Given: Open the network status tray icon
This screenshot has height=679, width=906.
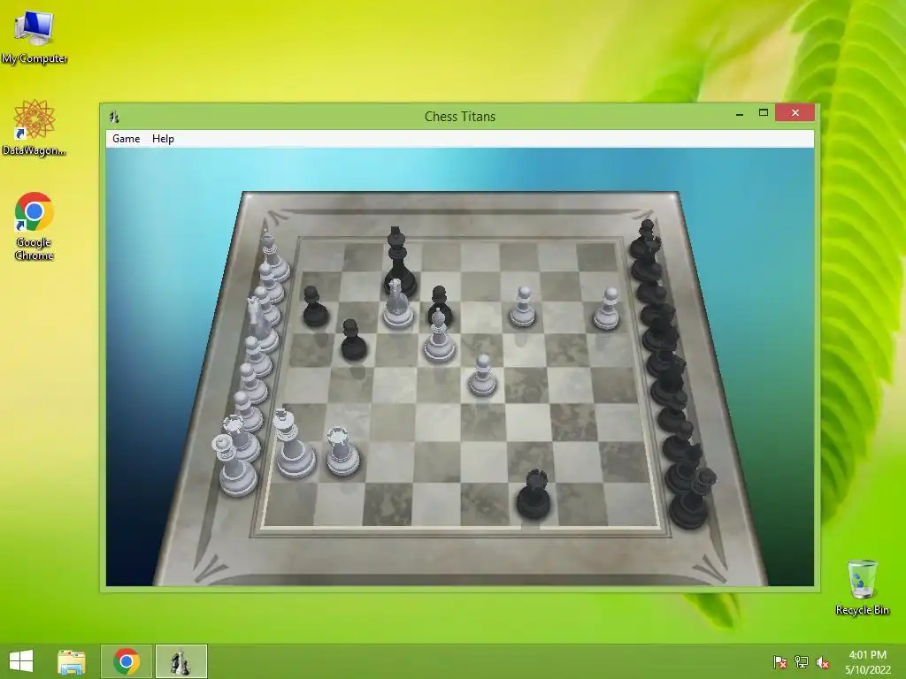Looking at the screenshot, I should coord(802,661).
